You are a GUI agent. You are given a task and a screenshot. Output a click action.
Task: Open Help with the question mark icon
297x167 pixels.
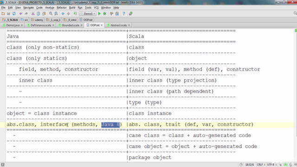click(124, 13)
